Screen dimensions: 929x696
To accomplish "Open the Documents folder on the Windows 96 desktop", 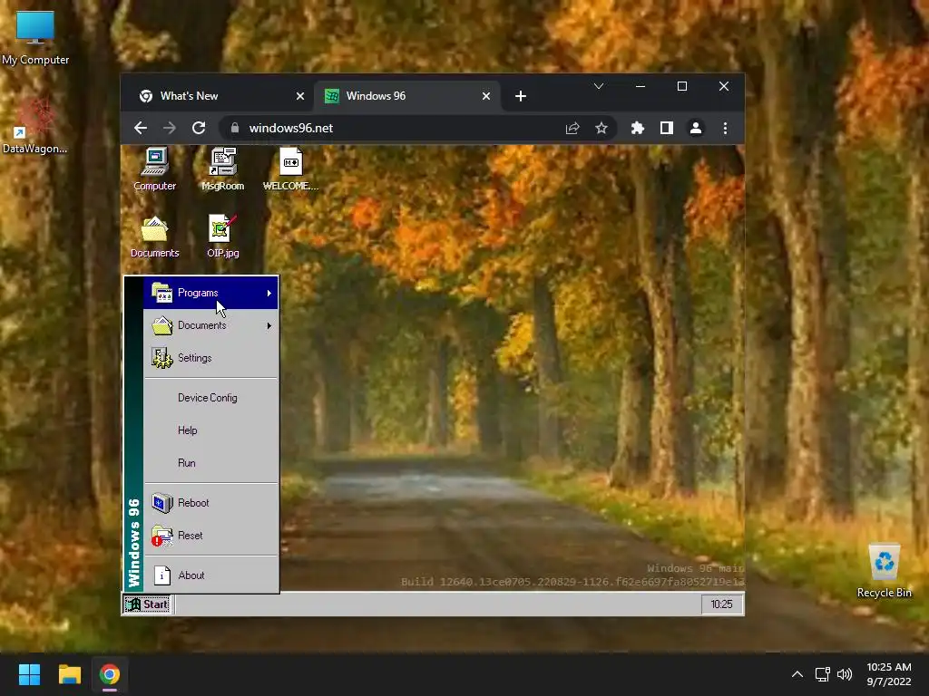I will [154, 237].
